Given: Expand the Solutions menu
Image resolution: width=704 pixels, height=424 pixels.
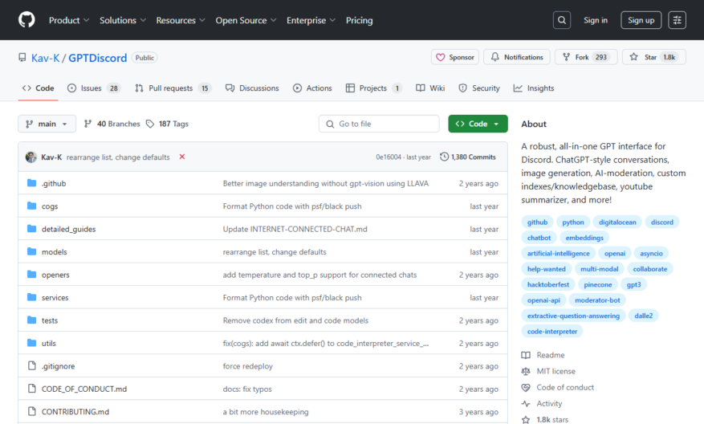Looking at the screenshot, I should (123, 20).
